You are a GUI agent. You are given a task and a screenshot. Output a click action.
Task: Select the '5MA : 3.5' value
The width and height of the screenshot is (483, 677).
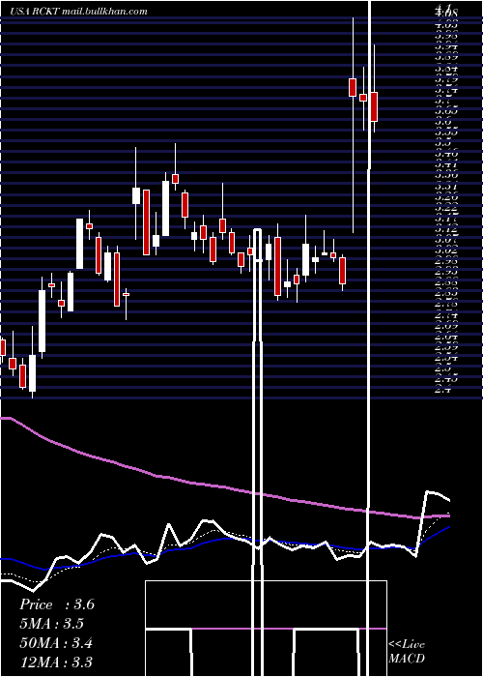click(51, 624)
